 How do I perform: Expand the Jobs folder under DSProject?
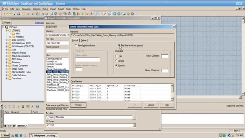pyautogui.click(x=7, y=49)
